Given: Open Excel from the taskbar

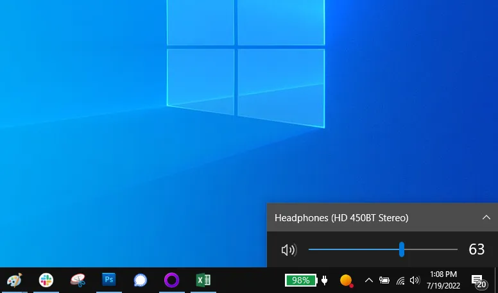Looking at the screenshot, I should click(x=203, y=280).
